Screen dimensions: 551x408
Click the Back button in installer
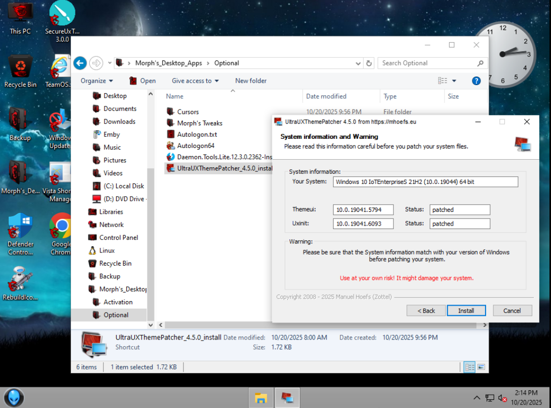(x=426, y=311)
